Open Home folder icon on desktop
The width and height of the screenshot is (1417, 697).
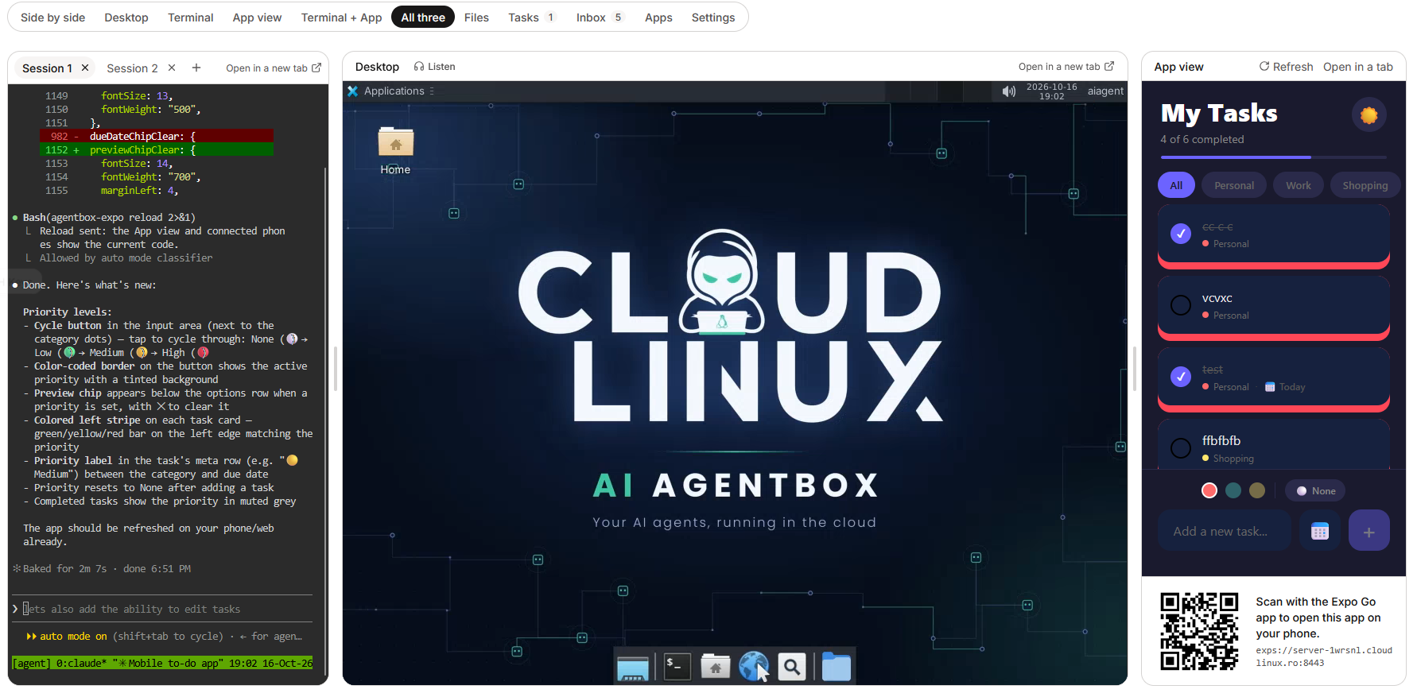pyautogui.click(x=395, y=151)
